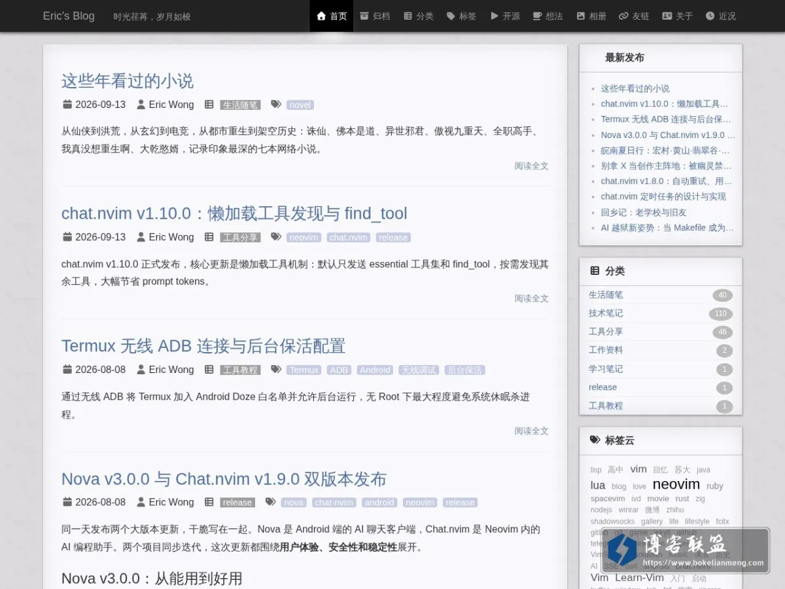The image size is (785, 589).
Task: Click the 后台保活 tag badge
Action: [x=464, y=370]
